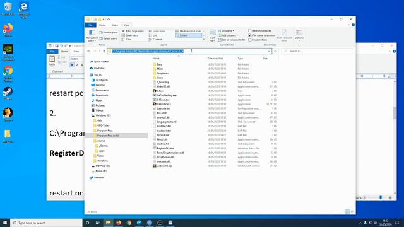This screenshot has height=227, width=404.
Task: Open the Sort by dropdown
Action: 212,35
